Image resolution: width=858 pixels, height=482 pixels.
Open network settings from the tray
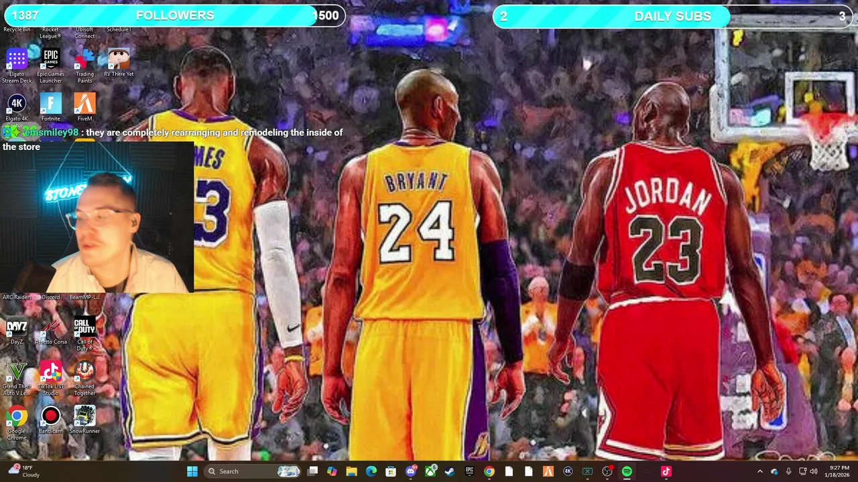(803, 471)
